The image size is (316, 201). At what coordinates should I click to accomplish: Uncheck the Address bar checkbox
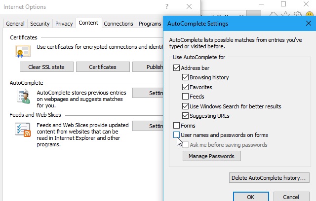pyautogui.click(x=176, y=67)
